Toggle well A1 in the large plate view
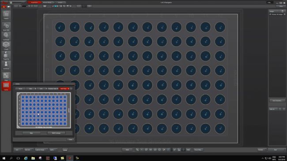 click(60, 27)
